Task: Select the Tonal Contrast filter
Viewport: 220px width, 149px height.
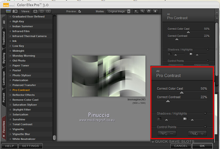Action: 23,124
